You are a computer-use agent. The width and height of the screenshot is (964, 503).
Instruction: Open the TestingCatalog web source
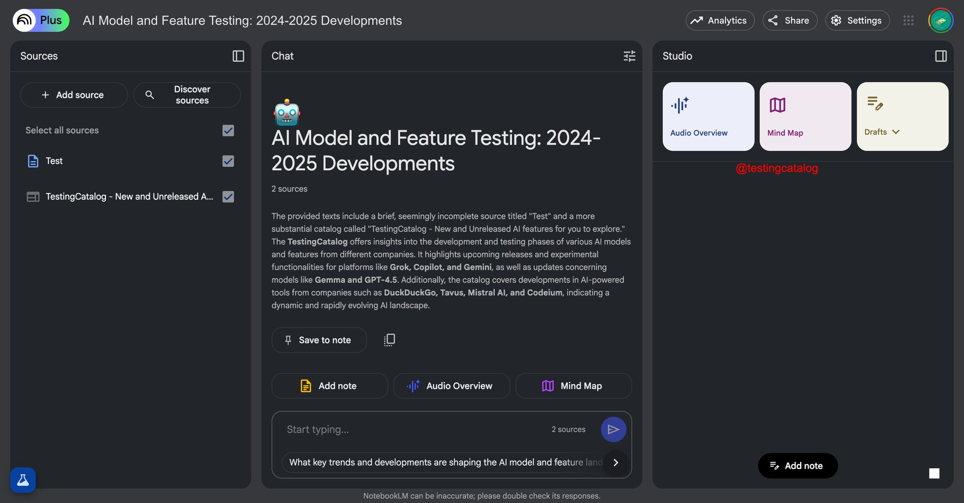coord(129,196)
